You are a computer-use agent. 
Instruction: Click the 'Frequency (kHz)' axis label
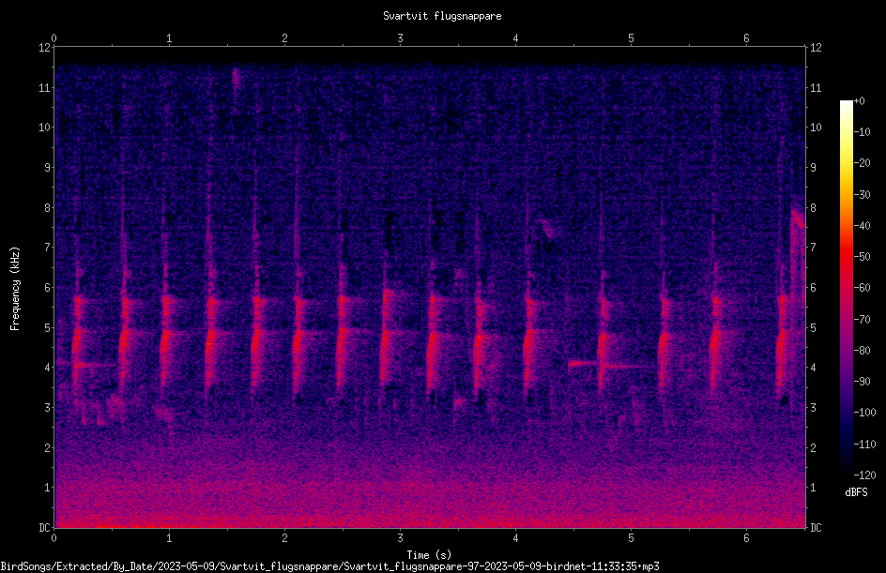(15, 288)
